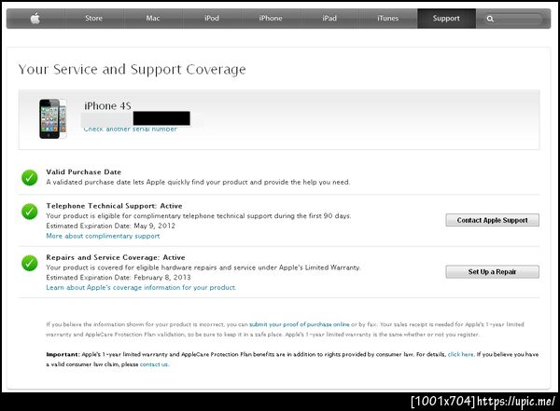Screen dimensions: 560x411
Task: Open the iPhone navigation tab
Action: 271,19
